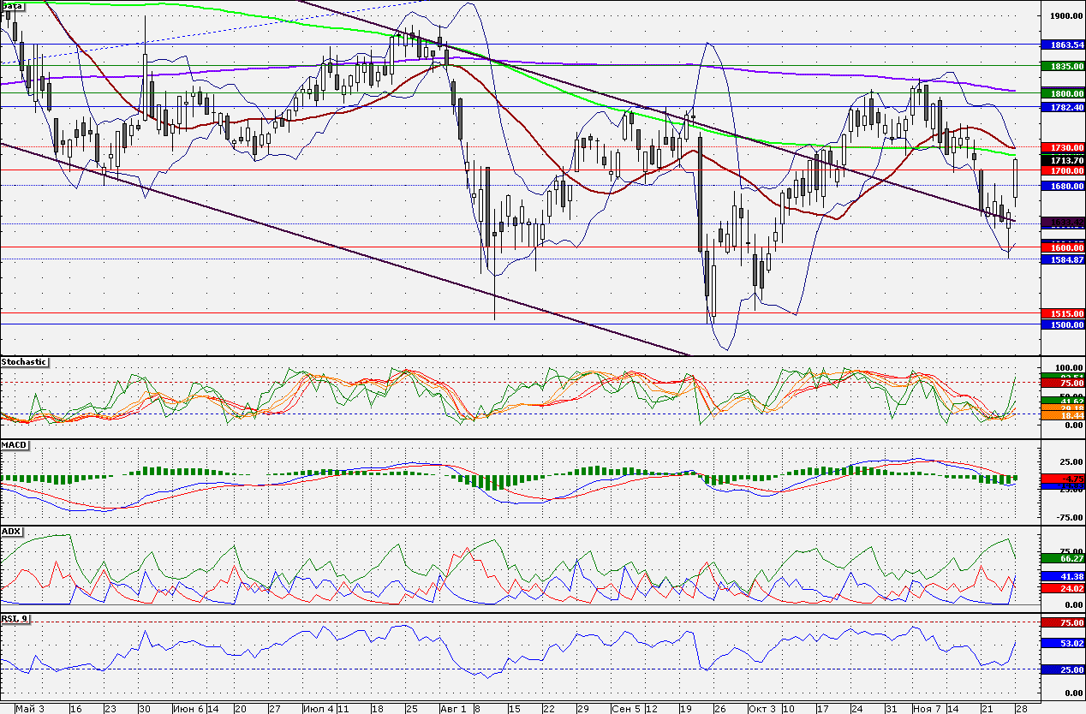Image resolution: width=1086 pixels, height=714 pixels.
Task: Select the "RSI, 9" indicator label
Action: [x=15, y=618]
